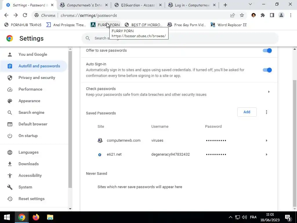Open the Windows Start menu
Image resolution: width=297 pixels, height=223 pixels.
coord(7,217)
